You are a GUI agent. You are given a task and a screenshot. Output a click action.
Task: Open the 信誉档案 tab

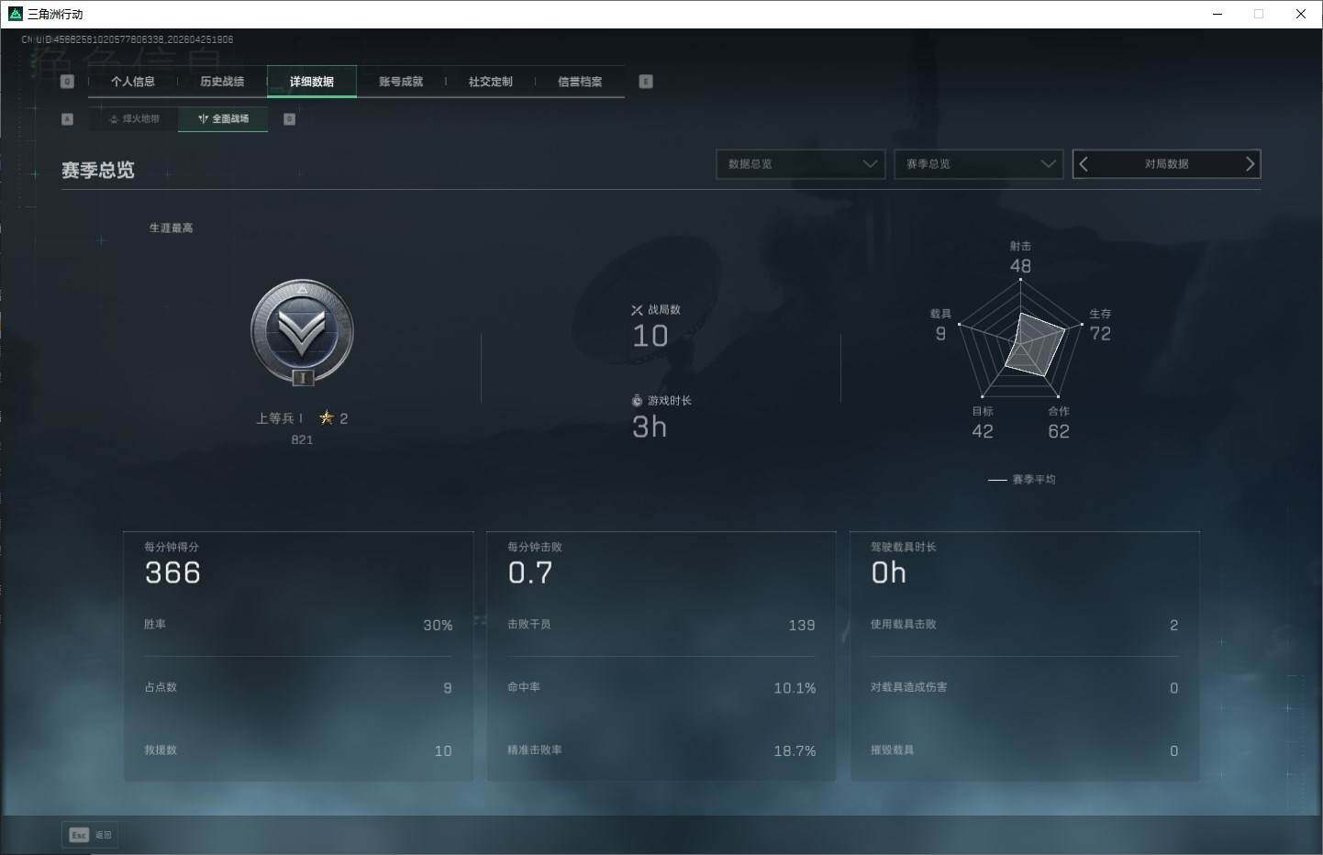click(580, 82)
